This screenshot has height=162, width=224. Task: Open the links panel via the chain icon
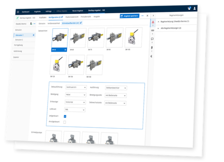tap(153, 30)
